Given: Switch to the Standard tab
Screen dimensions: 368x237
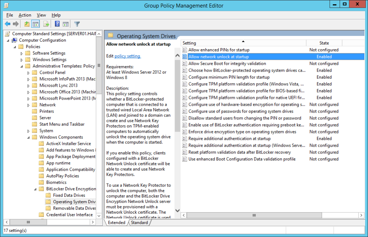Looking at the screenshot, I should pos(139,222).
